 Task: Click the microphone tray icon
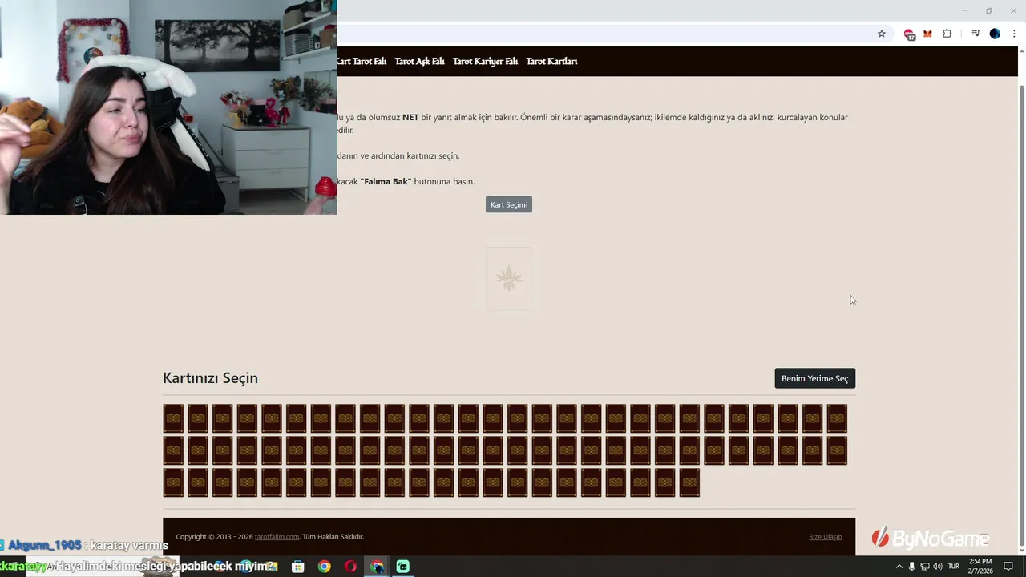point(911,567)
